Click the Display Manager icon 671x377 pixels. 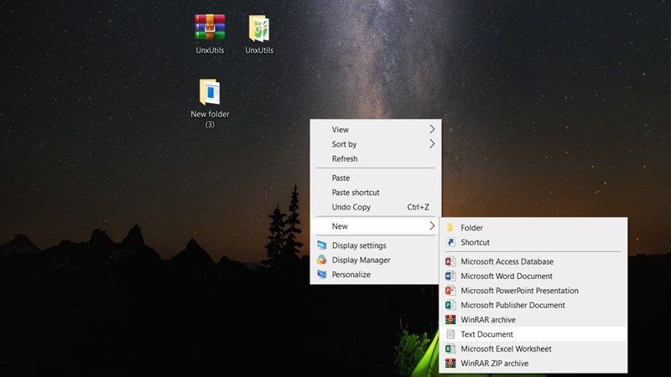322,260
